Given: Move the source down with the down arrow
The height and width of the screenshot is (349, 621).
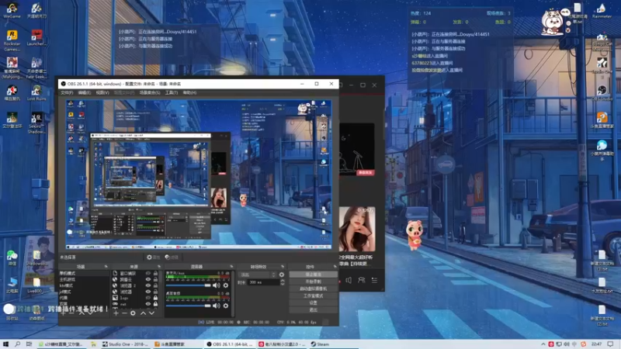Looking at the screenshot, I should [x=151, y=313].
